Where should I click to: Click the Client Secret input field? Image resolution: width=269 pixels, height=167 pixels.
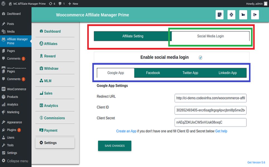(x=210, y=122)
